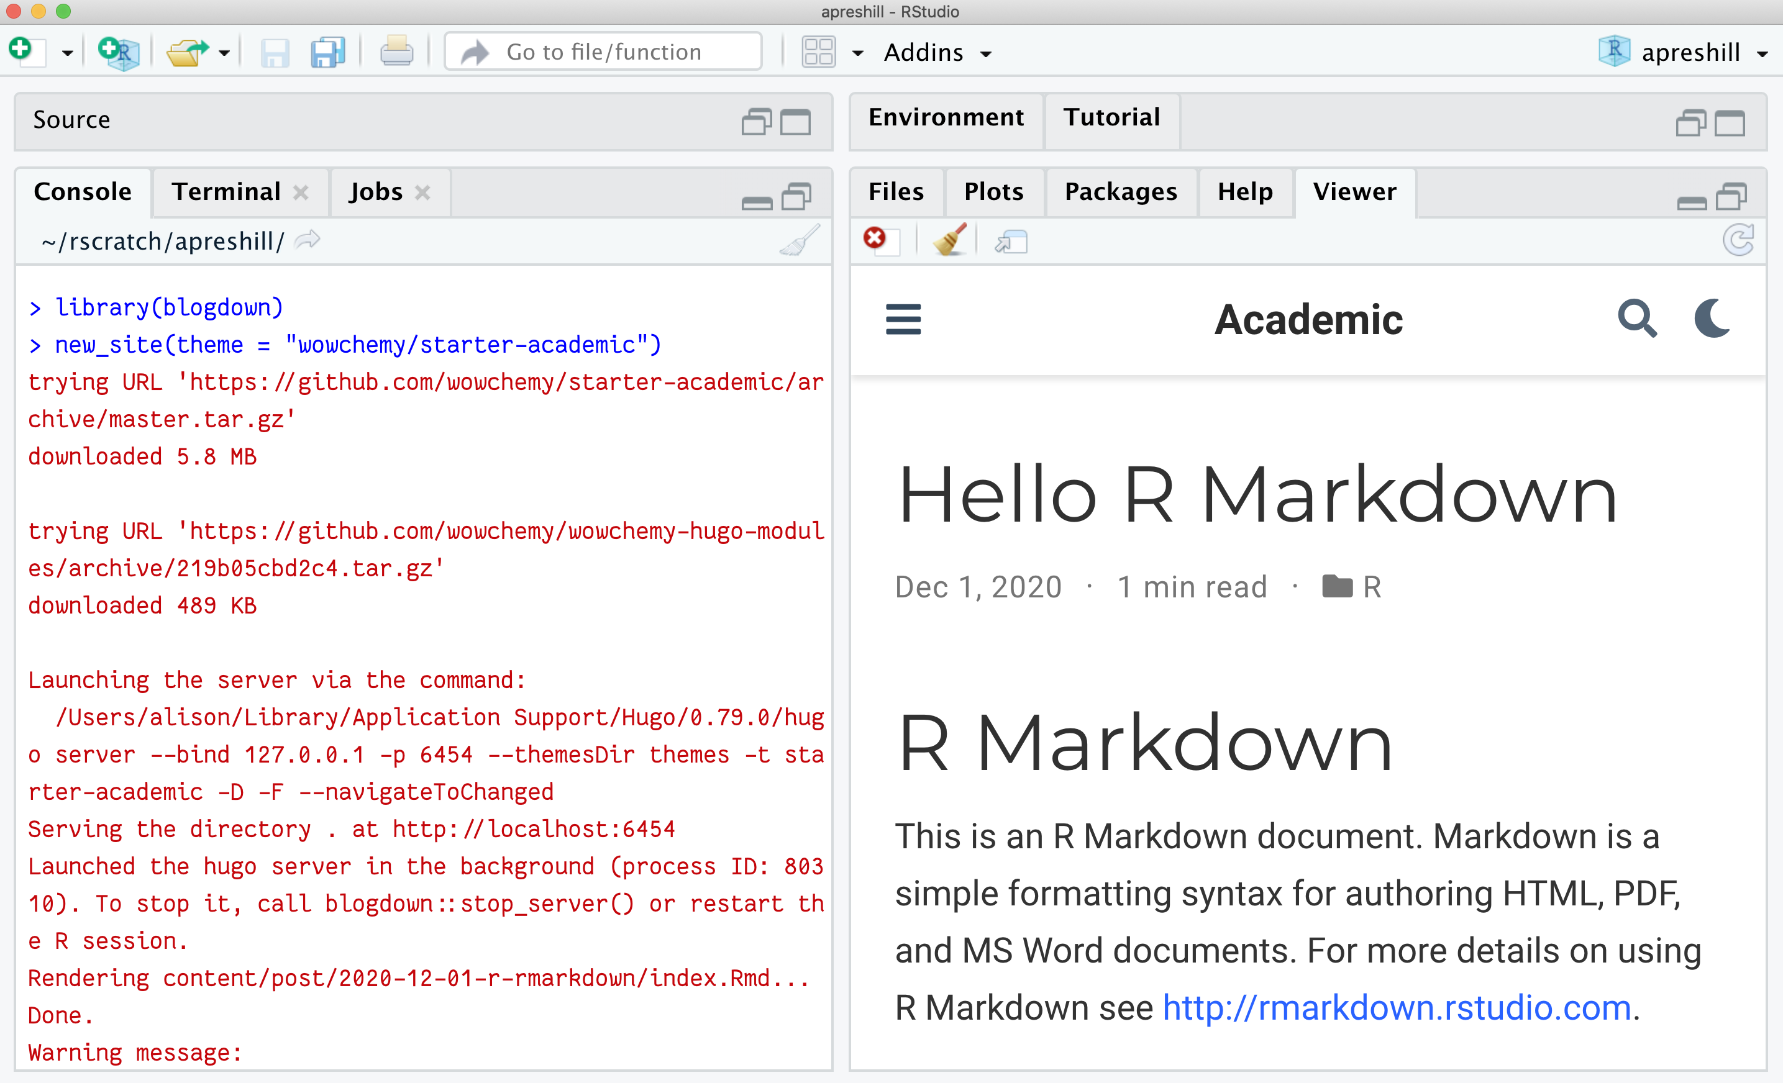Click the New Project icon
The image size is (1783, 1083).
click(x=118, y=52)
